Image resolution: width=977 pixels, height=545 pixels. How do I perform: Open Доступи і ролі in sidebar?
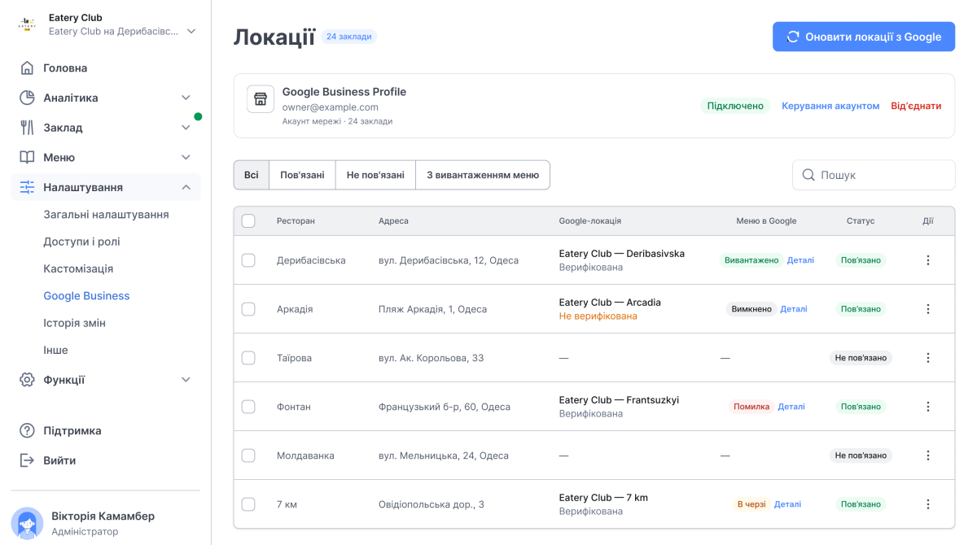[x=81, y=242]
